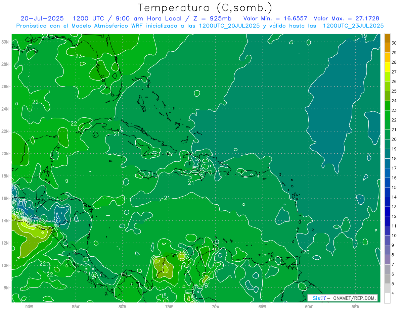Click the legend scale value '17'
403x311 pixels.
394,168
